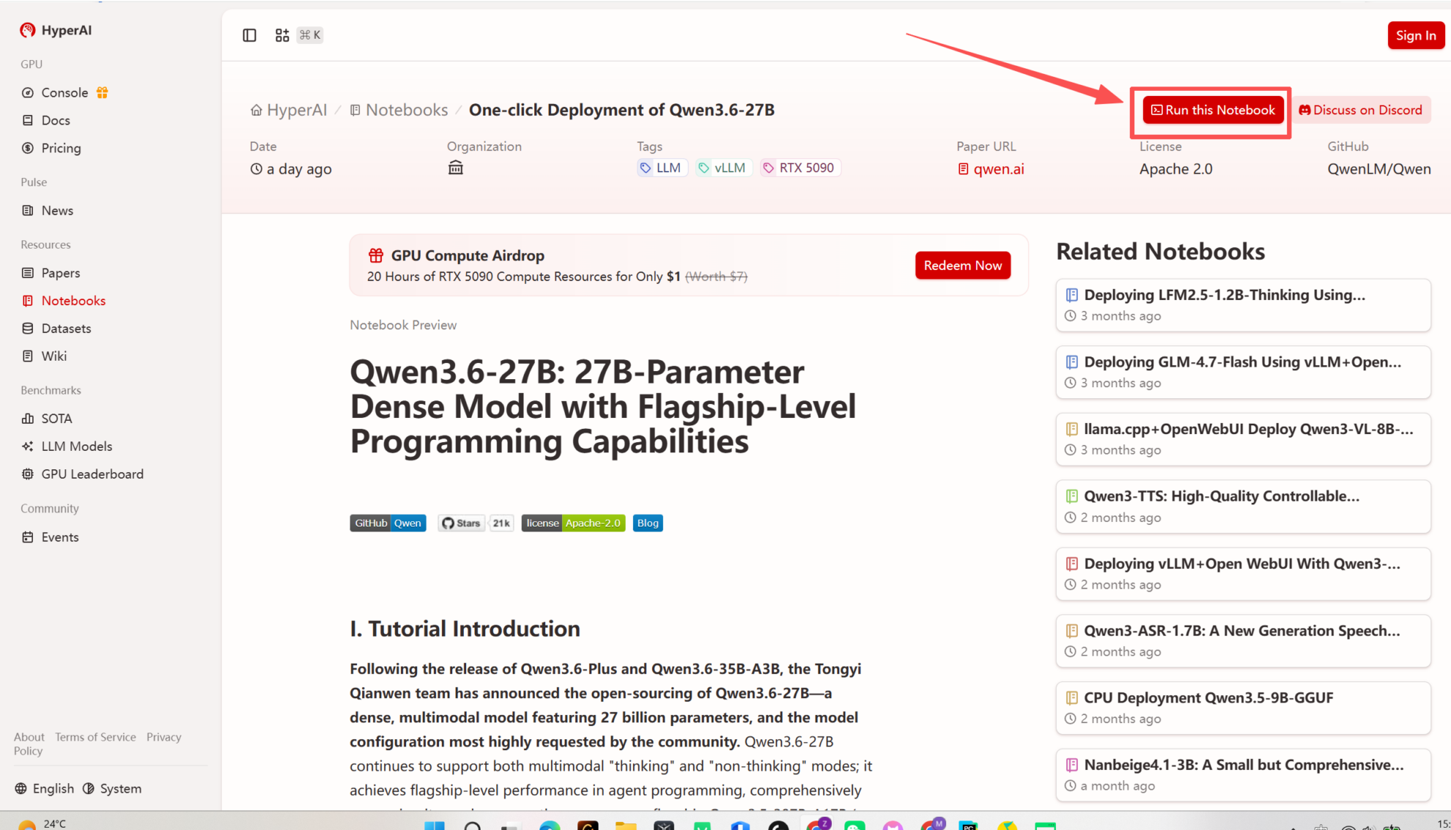Click the gift icon beside Console
1451x830 pixels.
pos(103,92)
